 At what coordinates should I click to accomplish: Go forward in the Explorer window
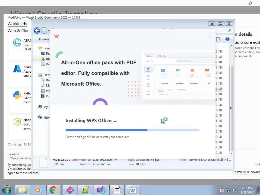click(44, 30)
